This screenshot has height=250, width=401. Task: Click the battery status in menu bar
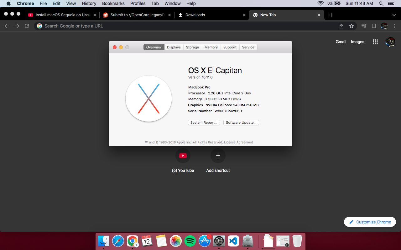[334, 3]
